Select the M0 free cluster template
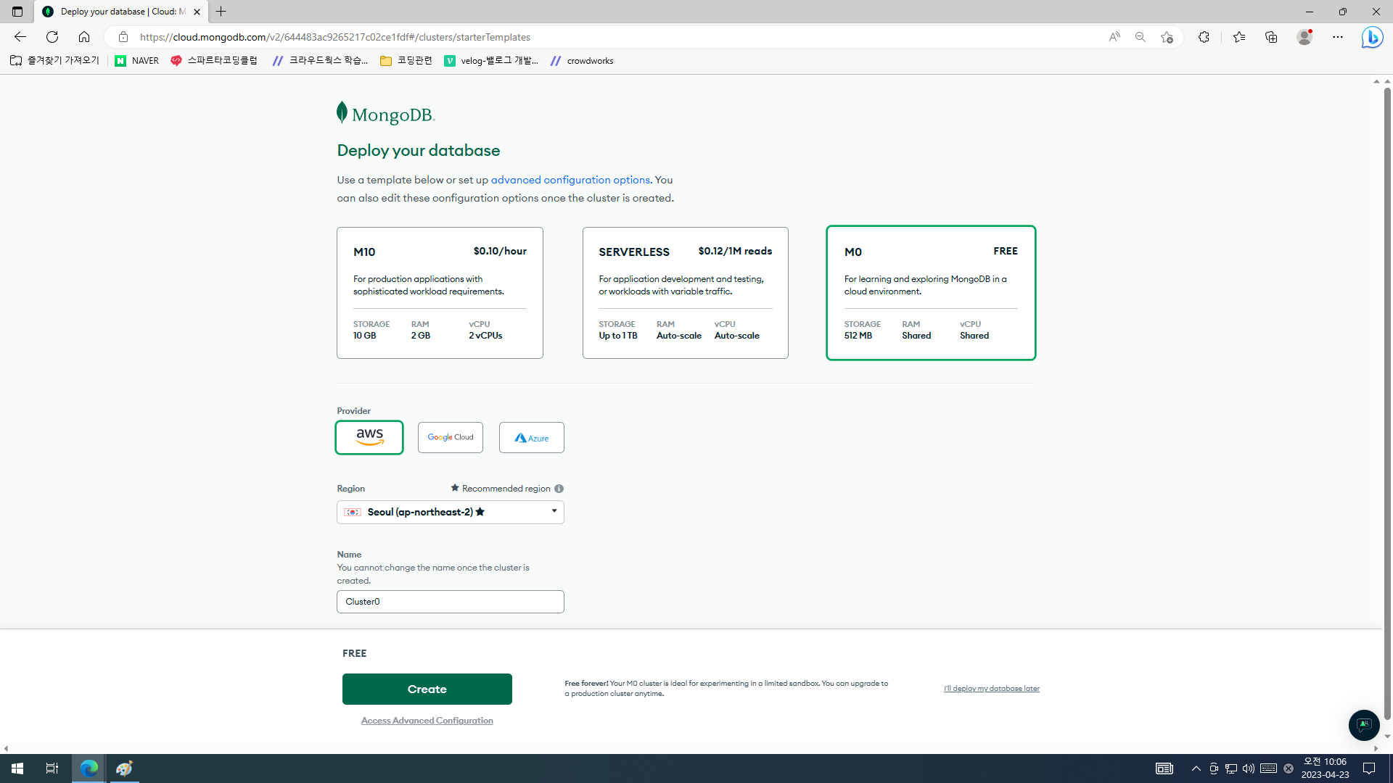Image resolution: width=1393 pixels, height=783 pixels. click(931, 293)
